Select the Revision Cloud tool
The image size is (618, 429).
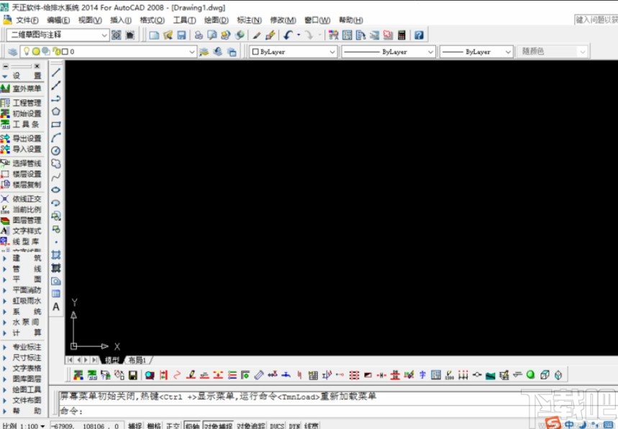click(56, 163)
